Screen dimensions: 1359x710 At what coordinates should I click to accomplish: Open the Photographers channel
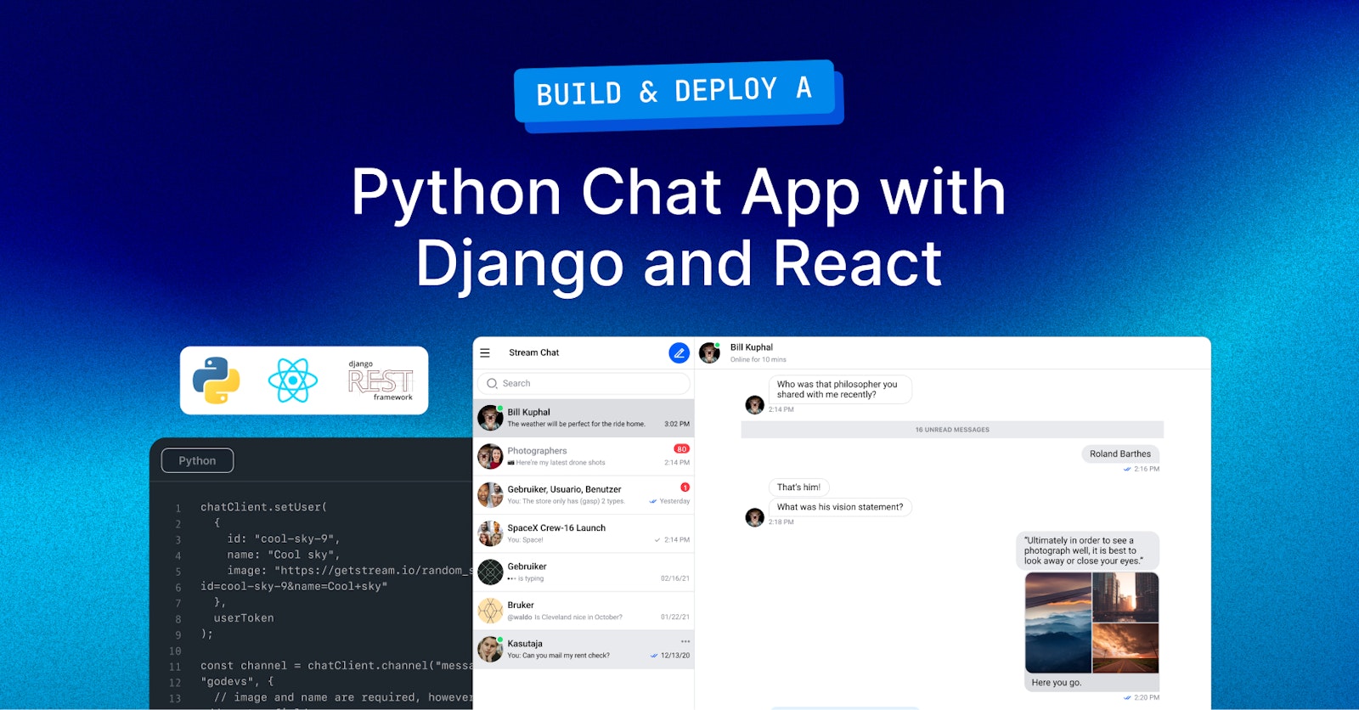[584, 457]
